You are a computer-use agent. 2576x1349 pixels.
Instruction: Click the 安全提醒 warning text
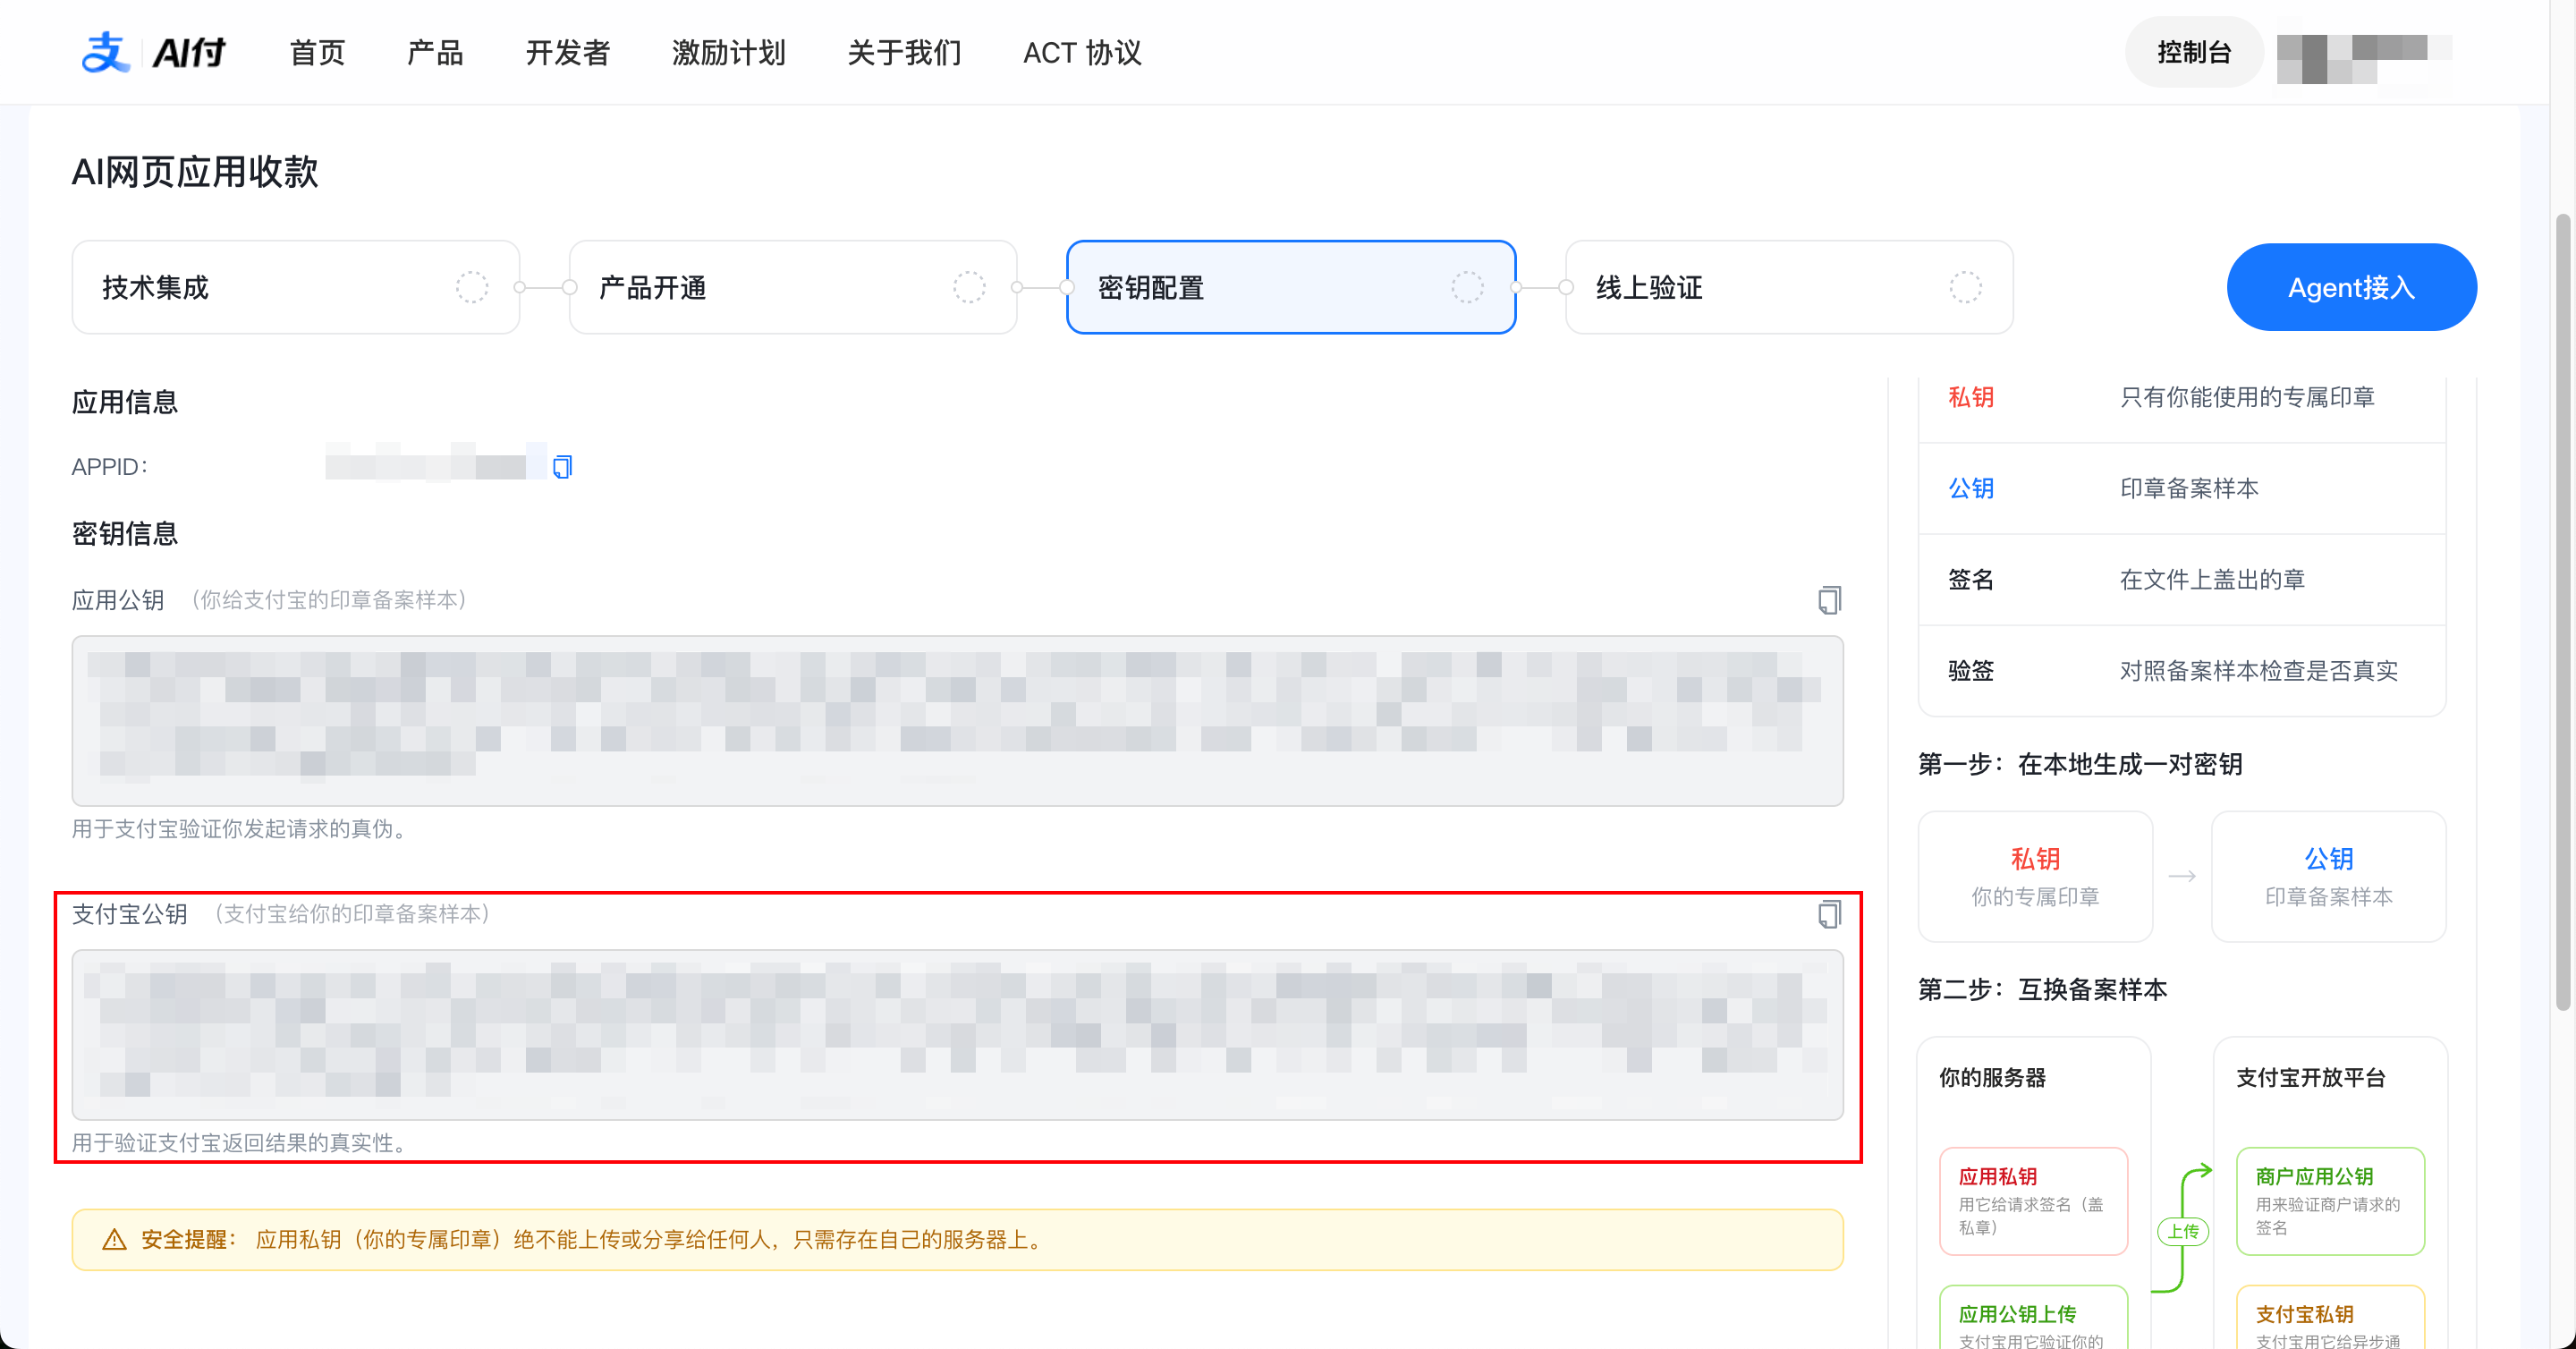click(x=596, y=1240)
